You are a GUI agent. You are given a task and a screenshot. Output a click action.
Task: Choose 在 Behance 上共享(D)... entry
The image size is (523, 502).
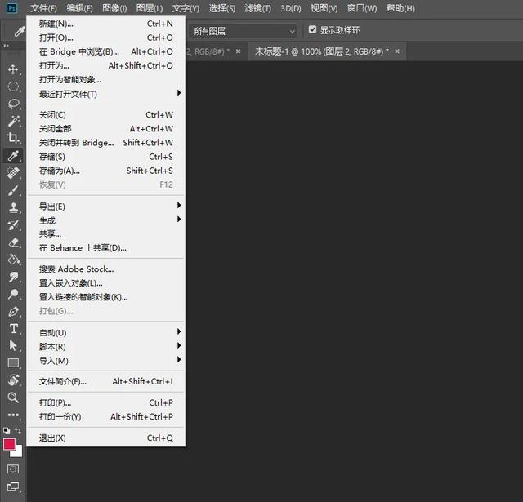(106, 248)
